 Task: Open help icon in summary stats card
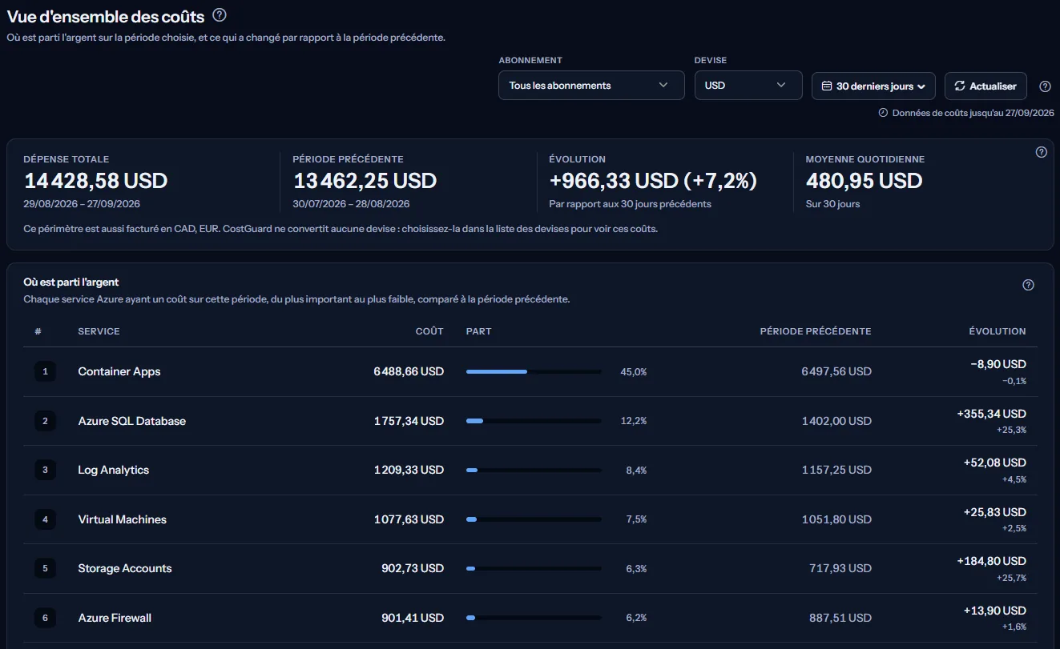1042,152
